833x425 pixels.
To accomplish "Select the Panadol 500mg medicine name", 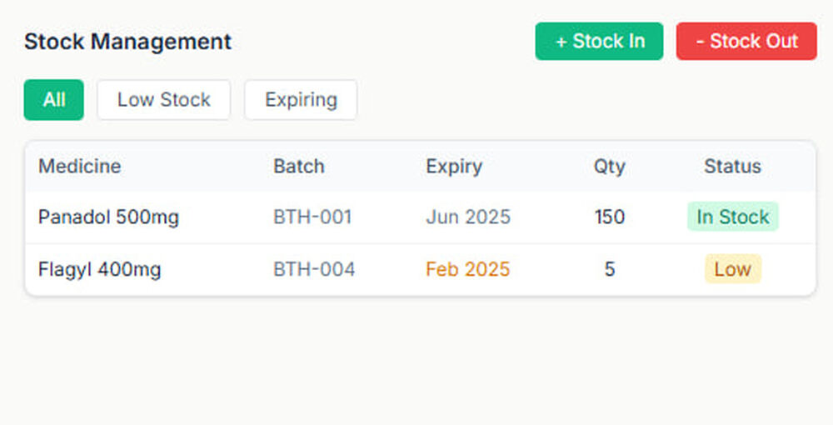I will pyautogui.click(x=108, y=217).
